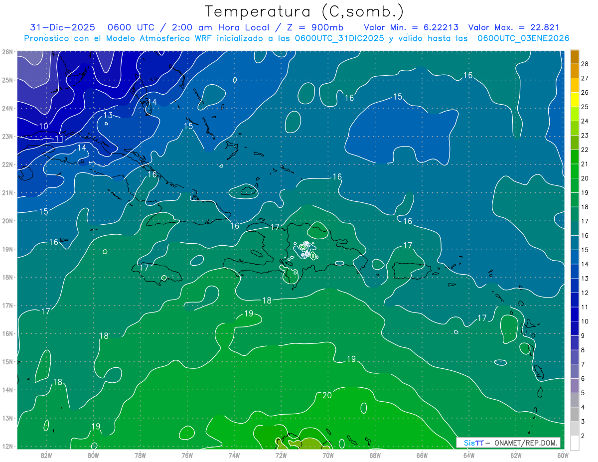Click the 16N latitude axis label

[x=7, y=333]
